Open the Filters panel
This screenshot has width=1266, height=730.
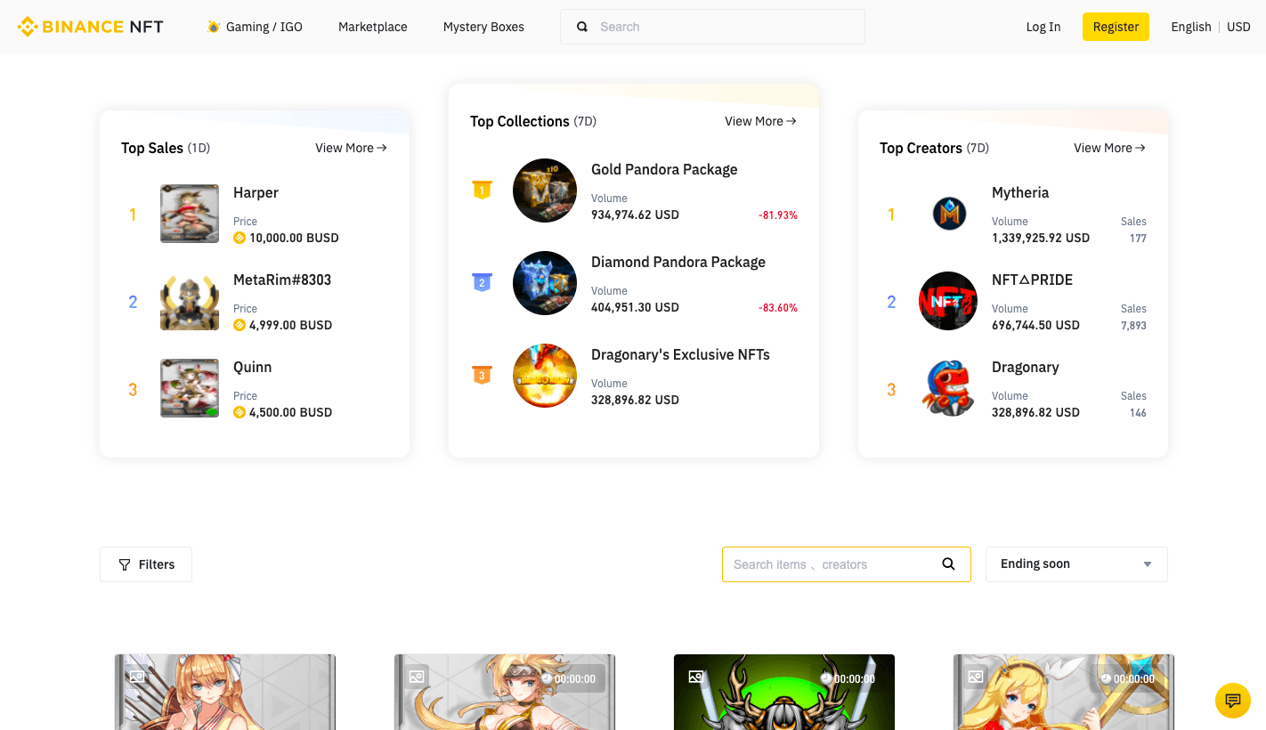146,564
